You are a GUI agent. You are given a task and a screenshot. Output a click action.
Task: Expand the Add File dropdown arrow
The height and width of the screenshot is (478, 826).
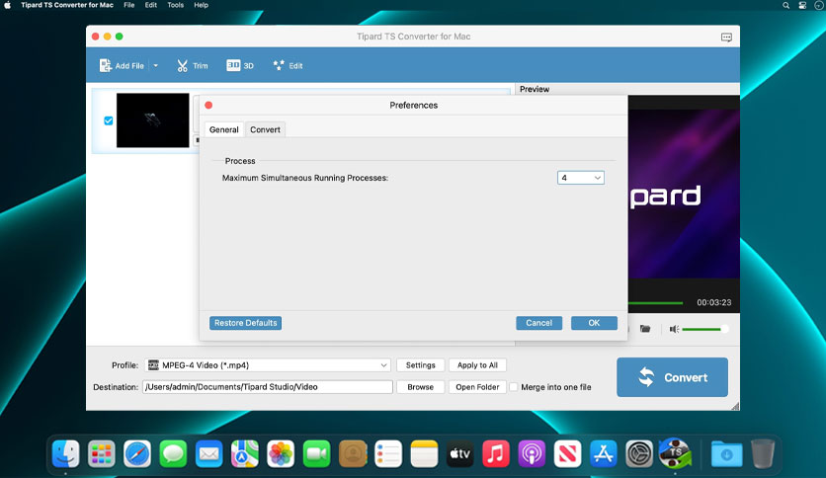pos(156,66)
